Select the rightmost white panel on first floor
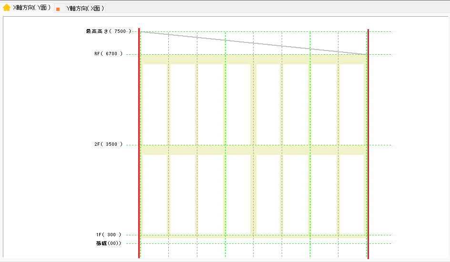Viewport: 450px width, 262px height. 352,194
